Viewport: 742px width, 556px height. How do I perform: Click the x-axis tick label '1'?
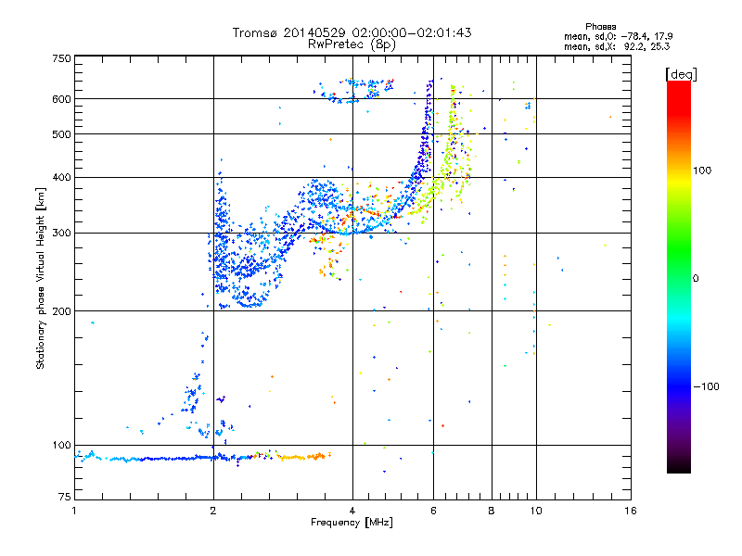click(x=74, y=511)
